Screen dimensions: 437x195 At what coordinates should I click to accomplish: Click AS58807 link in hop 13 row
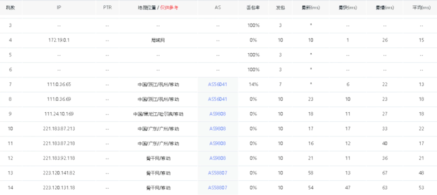[217, 173]
